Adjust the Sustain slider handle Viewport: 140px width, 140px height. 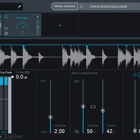(103, 111)
